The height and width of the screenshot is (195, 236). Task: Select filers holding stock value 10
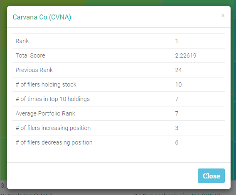click(178, 84)
